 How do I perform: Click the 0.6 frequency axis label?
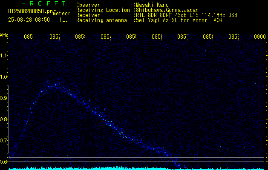4,161
